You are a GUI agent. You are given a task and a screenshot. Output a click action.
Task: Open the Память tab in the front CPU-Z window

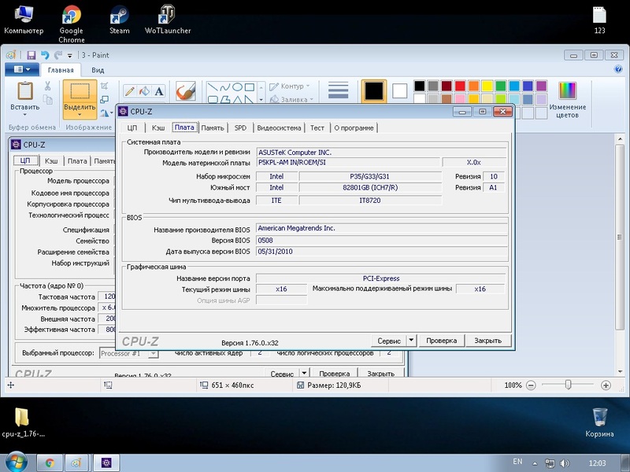(213, 128)
